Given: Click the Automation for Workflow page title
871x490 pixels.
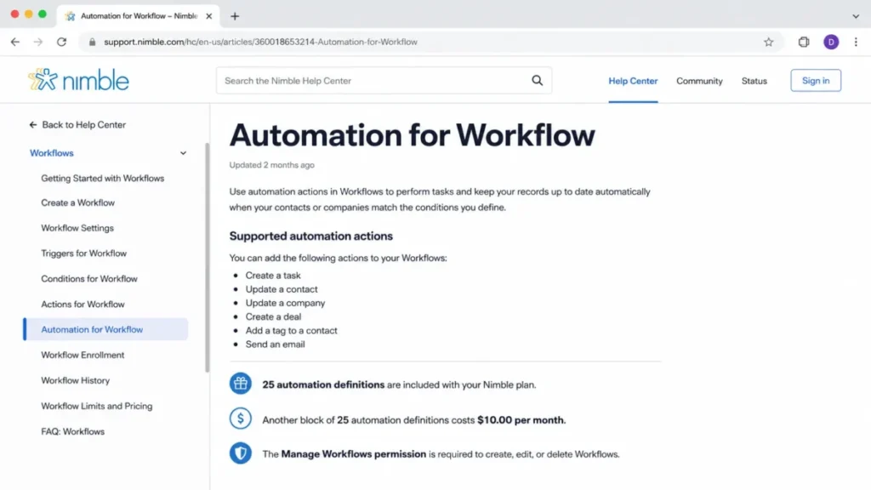Looking at the screenshot, I should pyautogui.click(x=412, y=135).
